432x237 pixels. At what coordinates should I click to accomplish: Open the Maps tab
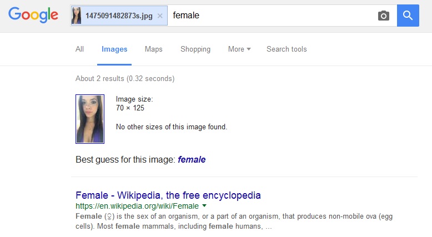point(153,49)
